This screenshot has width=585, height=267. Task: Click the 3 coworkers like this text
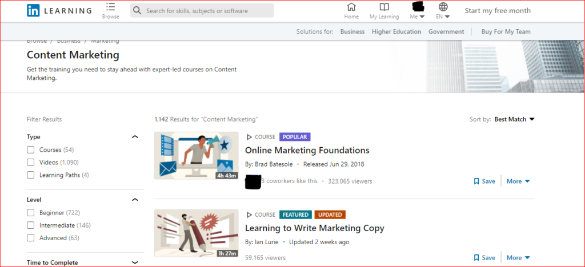(290, 181)
